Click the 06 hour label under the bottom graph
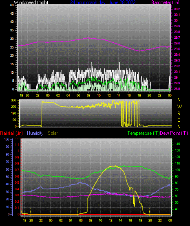The width and height of the screenshot is (190, 226). click(x=81, y=220)
